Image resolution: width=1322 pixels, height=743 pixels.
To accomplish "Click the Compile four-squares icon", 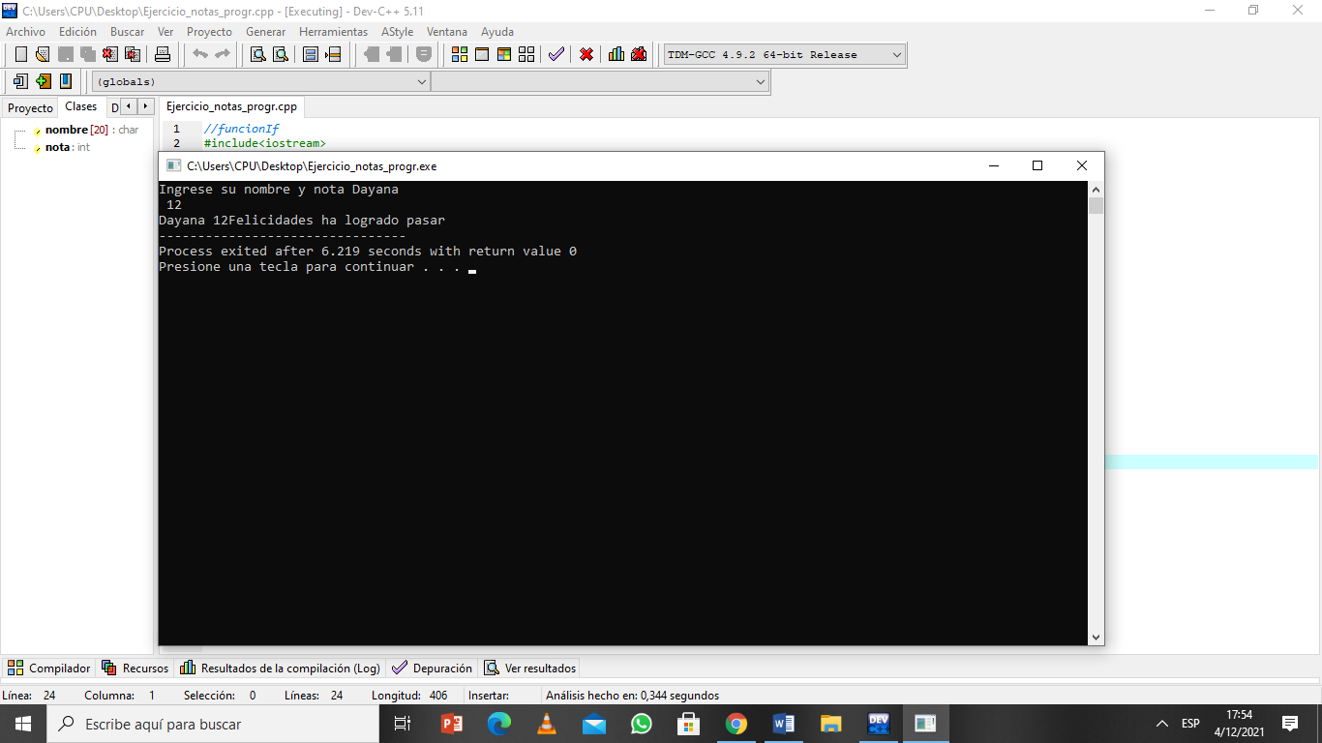I will [x=460, y=54].
